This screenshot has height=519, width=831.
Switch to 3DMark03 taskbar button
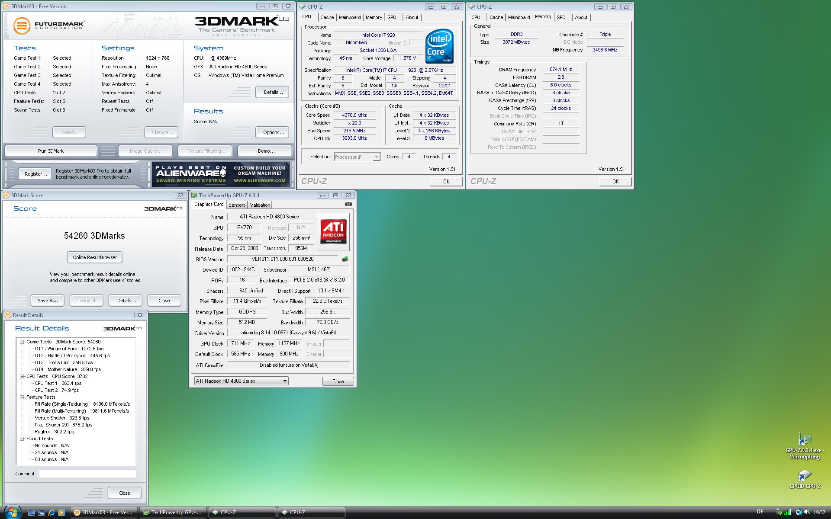[x=104, y=513]
